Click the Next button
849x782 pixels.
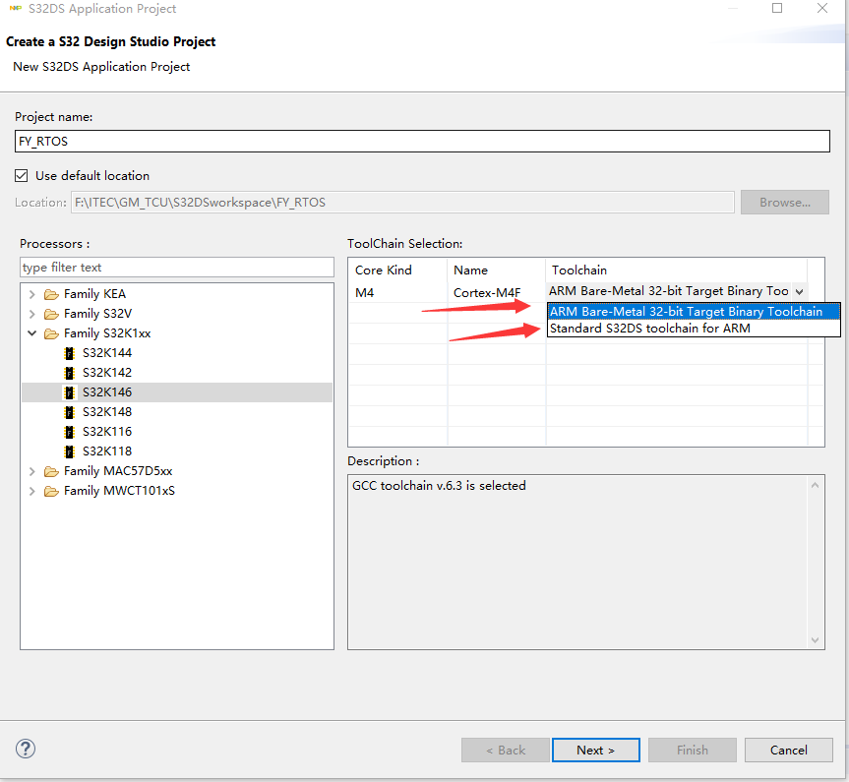pyautogui.click(x=595, y=751)
